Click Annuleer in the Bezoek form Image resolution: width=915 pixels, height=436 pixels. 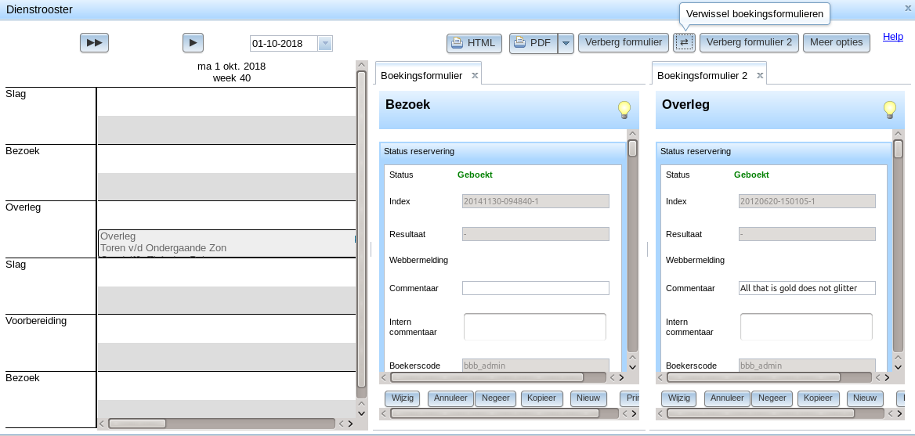click(x=451, y=398)
